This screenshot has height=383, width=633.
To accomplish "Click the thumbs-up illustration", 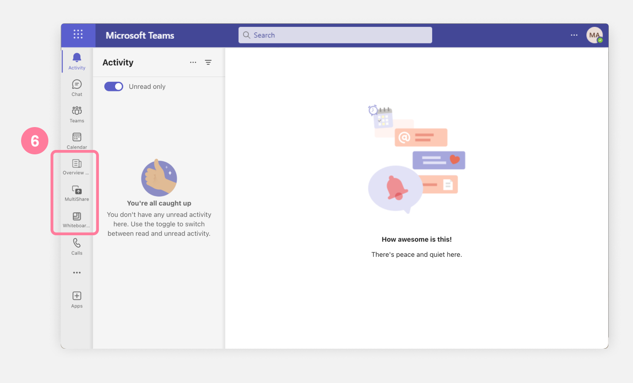I will click(x=159, y=178).
